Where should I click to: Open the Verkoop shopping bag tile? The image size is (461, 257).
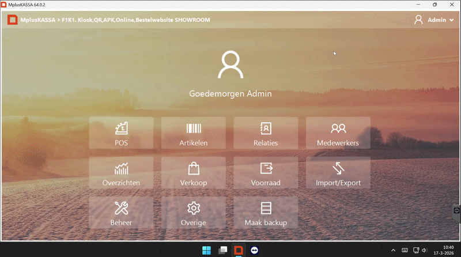[x=193, y=173]
